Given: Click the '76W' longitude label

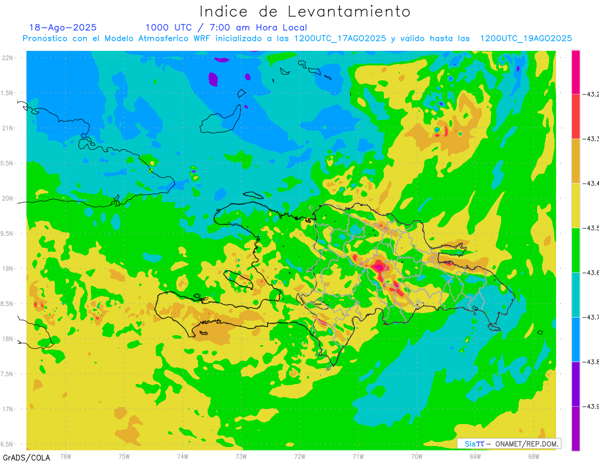Looking at the screenshot, I should coord(65,456).
